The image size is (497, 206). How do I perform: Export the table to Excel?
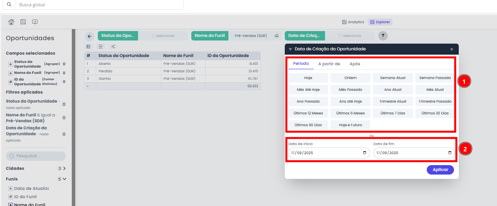[88, 46]
